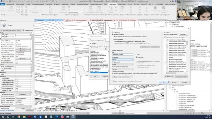Collapse the Графика section in Properties

click(31, 39)
